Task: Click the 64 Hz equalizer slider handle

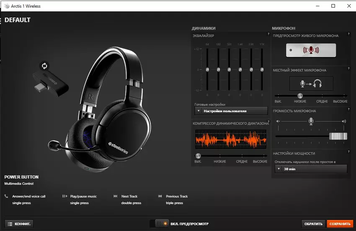Action: [x=207, y=69]
